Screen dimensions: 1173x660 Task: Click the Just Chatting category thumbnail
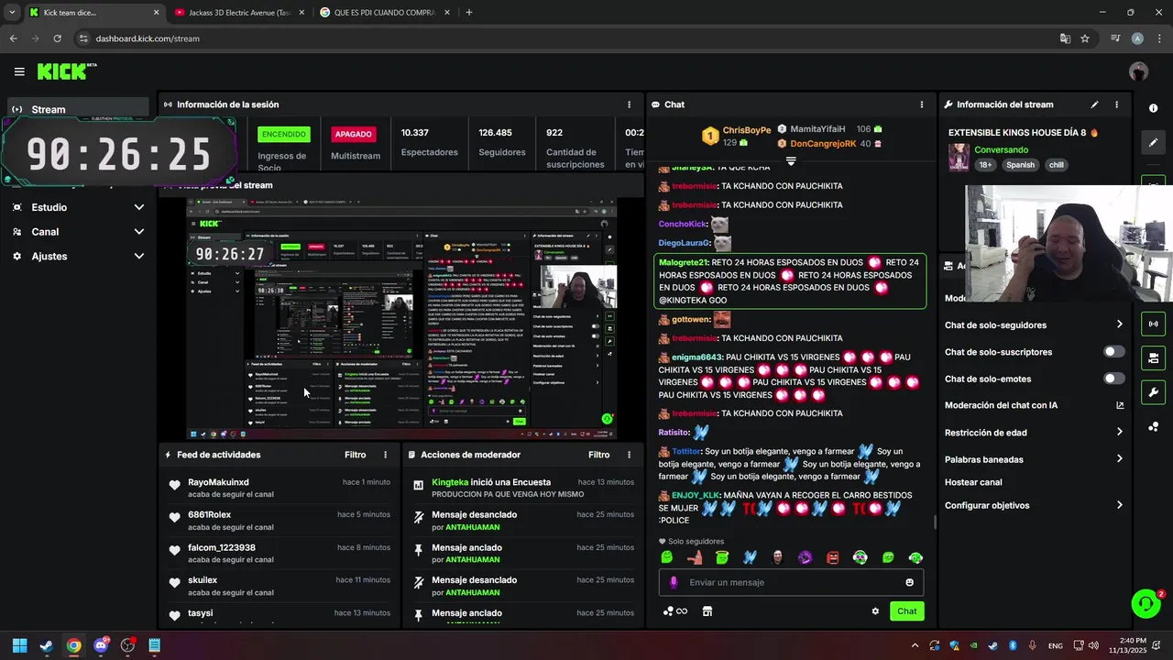(959, 157)
